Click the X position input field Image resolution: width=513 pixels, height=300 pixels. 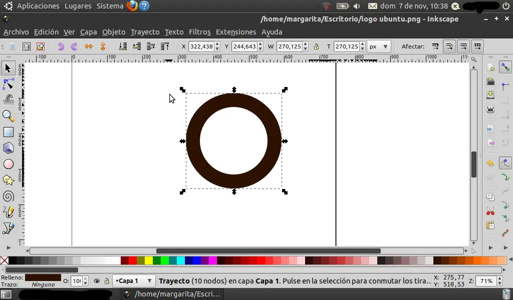[201, 46]
